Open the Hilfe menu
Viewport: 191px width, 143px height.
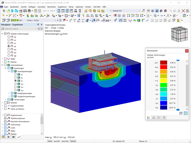[x=104, y=7]
